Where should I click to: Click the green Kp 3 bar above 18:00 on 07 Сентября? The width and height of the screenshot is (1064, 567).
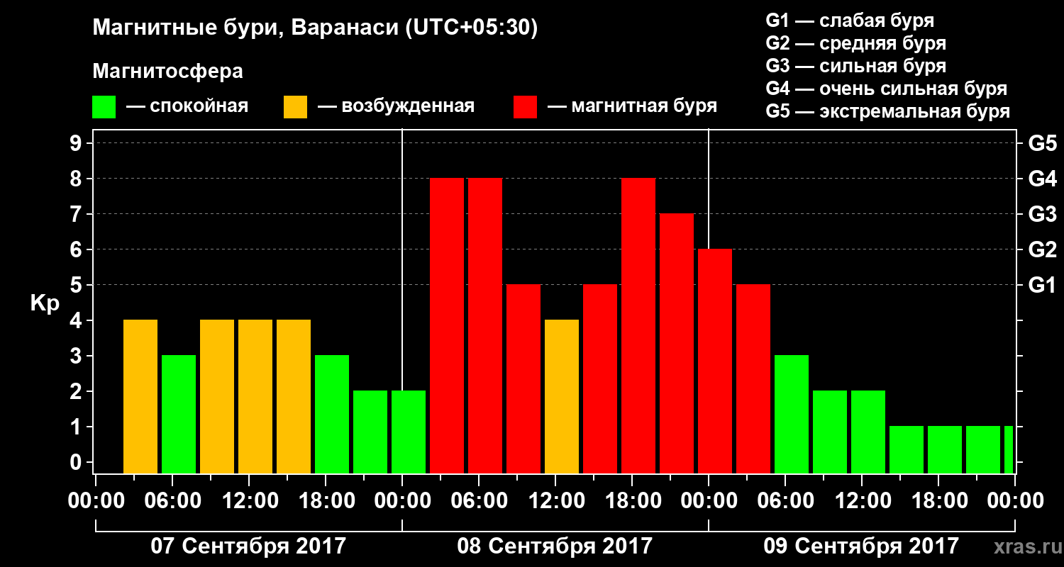point(332,415)
